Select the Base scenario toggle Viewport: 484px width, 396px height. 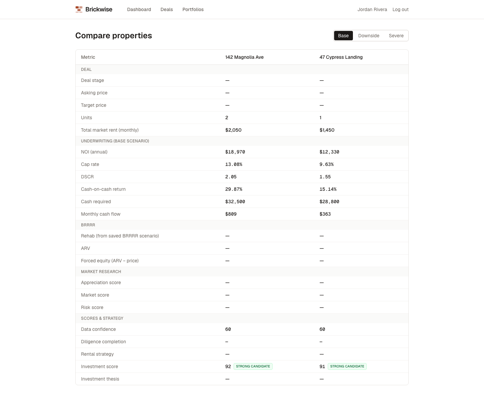343,36
